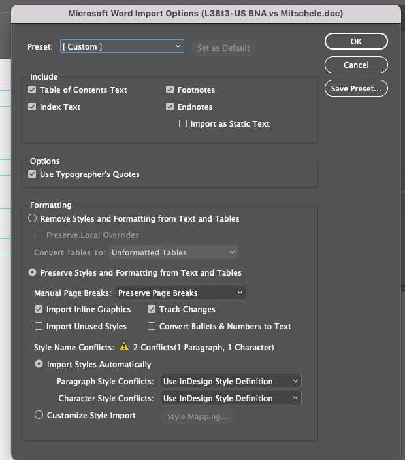Uncheck Table of Contents Text
The height and width of the screenshot is (460, 405).
click(32, 90)
